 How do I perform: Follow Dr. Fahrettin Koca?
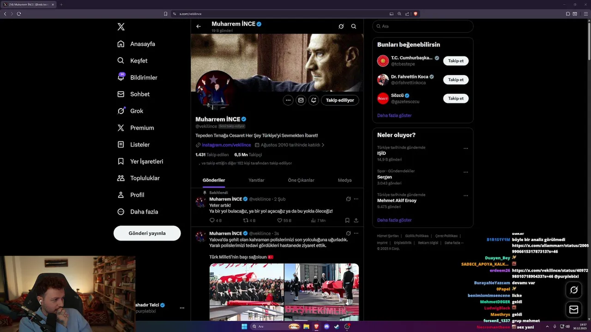click(x=456, y=80)
